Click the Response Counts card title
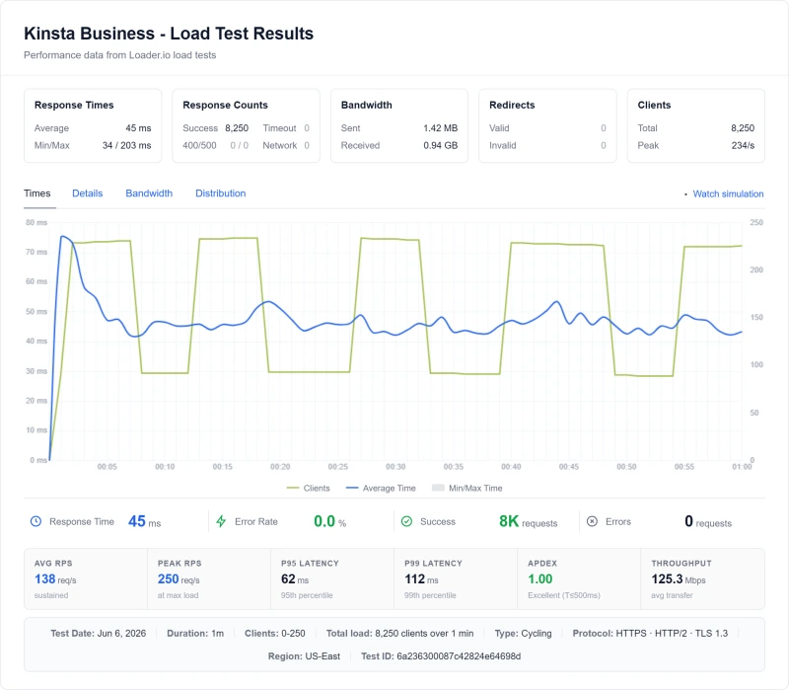The image size is (789, 690). [x=225, y=105]
